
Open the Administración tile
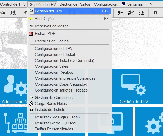14,86
